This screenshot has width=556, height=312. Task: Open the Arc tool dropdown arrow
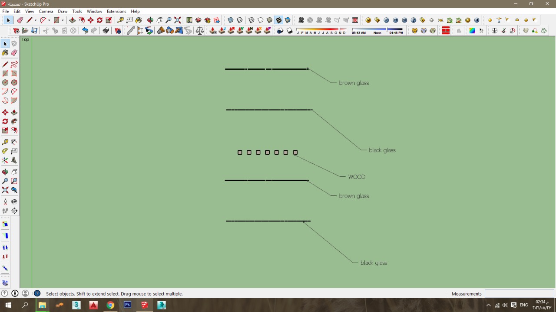[49, 20]
